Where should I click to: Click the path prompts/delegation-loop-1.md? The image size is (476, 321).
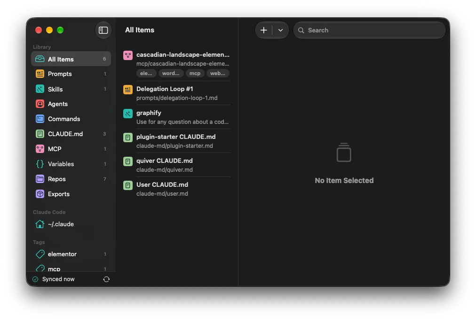pyautogui.click(x=177, y=98)
